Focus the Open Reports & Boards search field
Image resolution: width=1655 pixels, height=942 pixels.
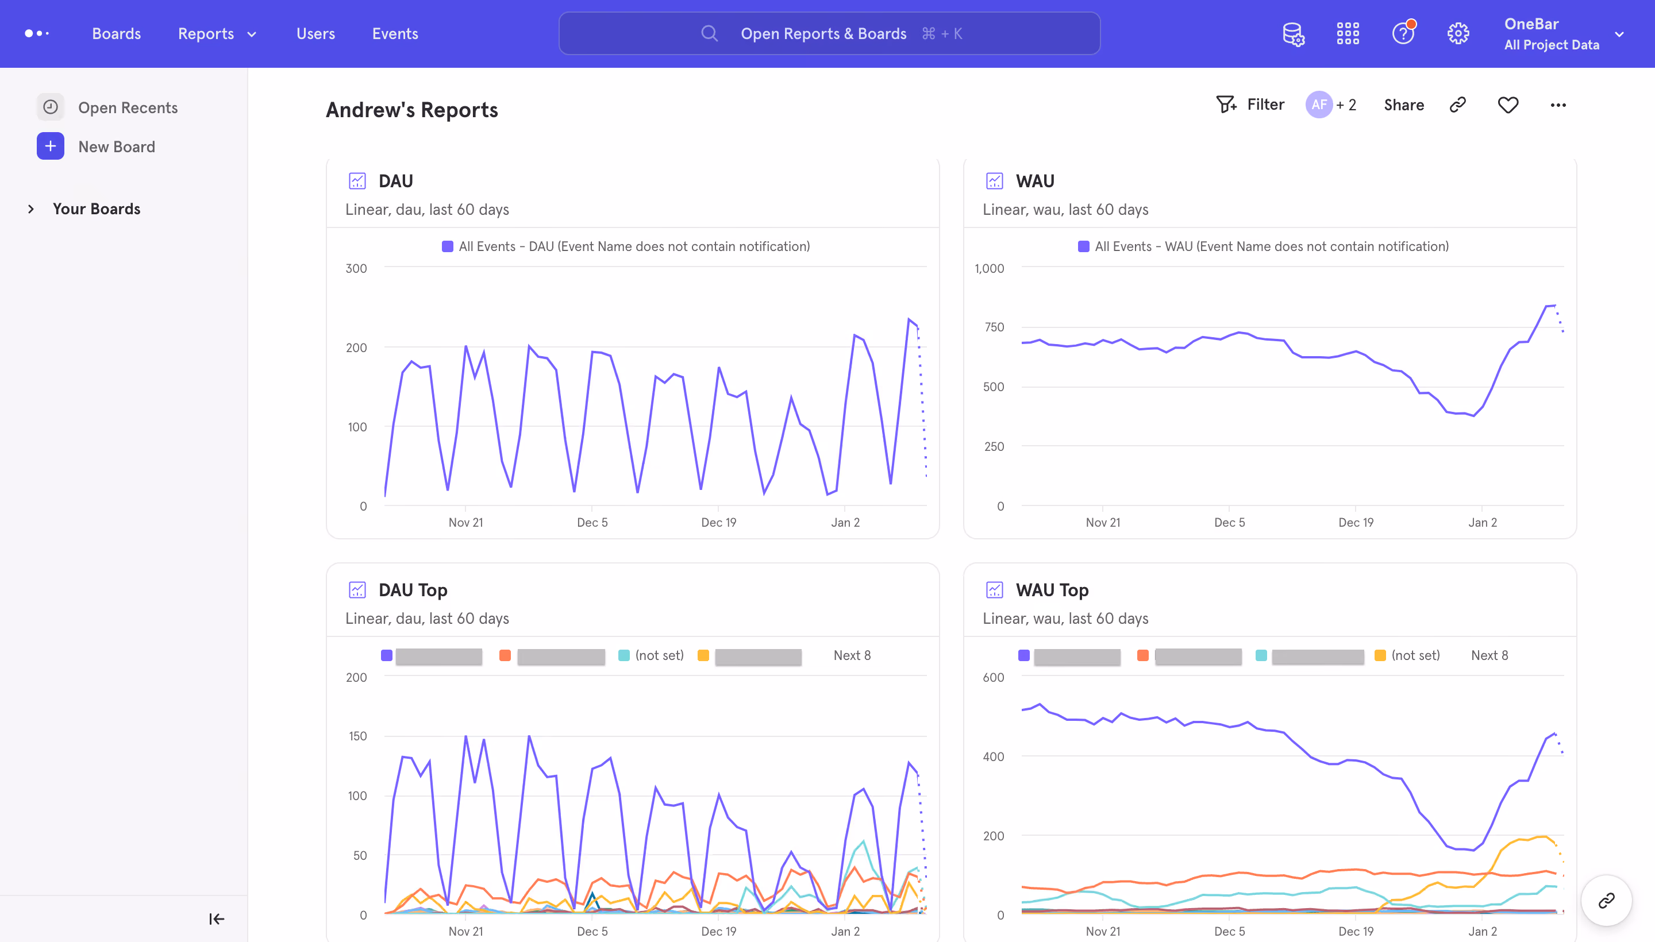829,34
